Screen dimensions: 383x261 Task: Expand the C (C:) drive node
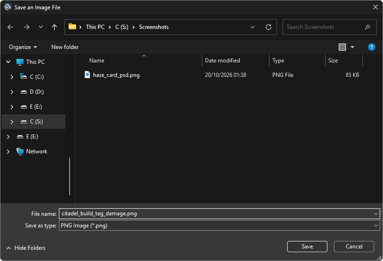point(12,77)
